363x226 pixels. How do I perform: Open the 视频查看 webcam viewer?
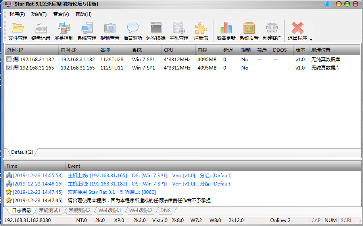[x=110, y=31]
